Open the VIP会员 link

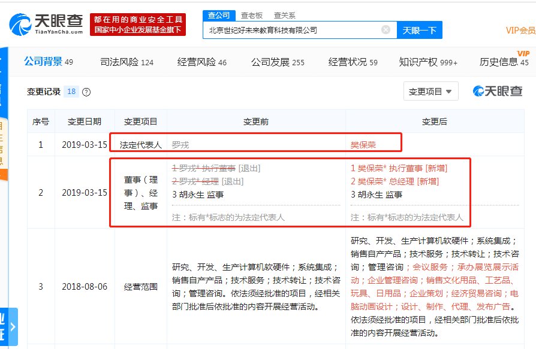point(520,31)
